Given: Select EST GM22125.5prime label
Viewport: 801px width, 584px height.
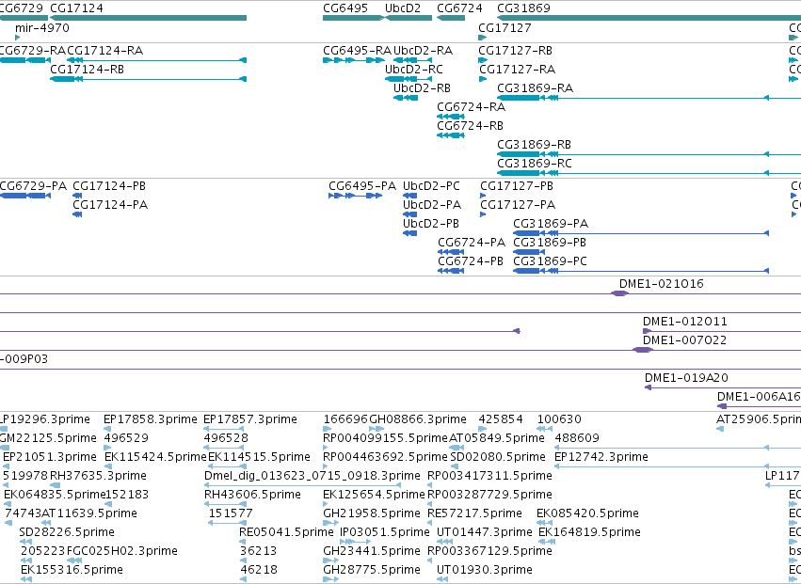Looking at the screenshot, I should coord(48,438).
